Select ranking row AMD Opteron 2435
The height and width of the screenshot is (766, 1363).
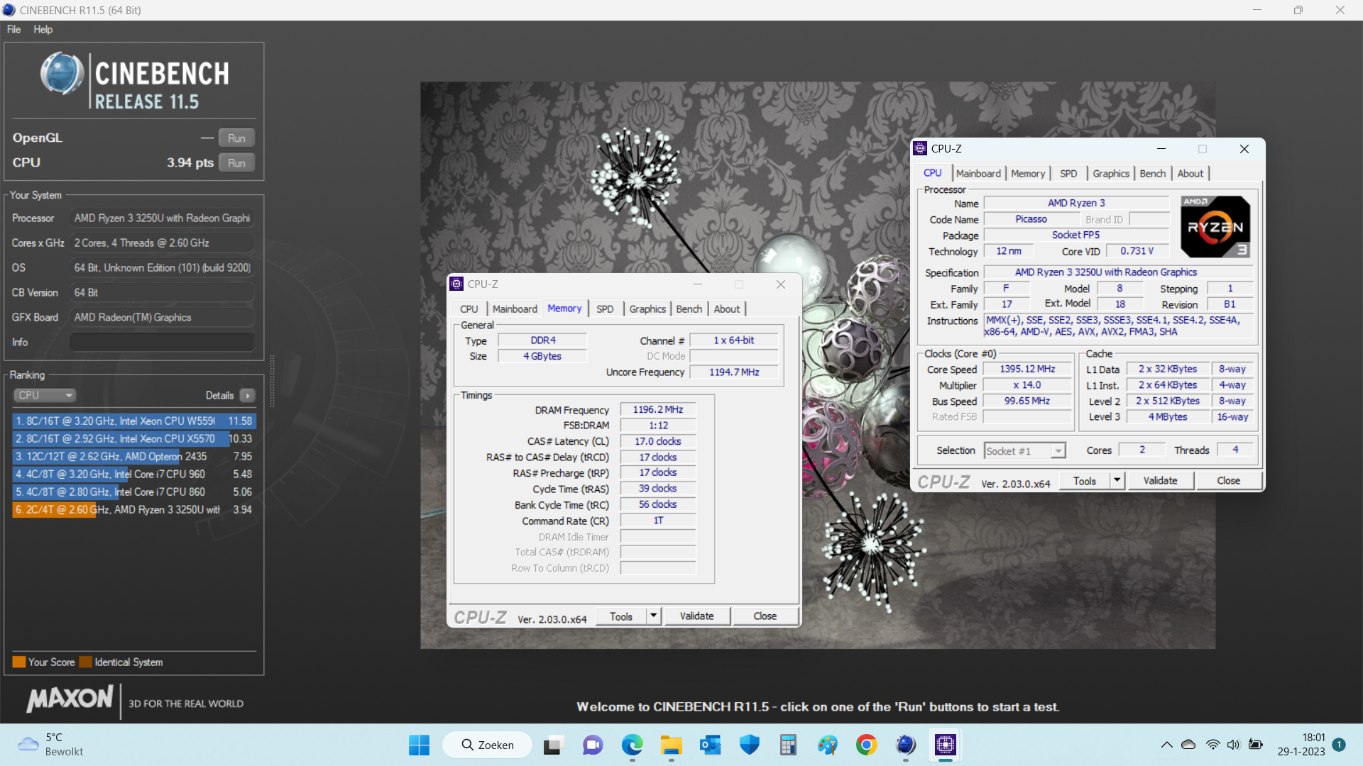[x=133, y=456]
